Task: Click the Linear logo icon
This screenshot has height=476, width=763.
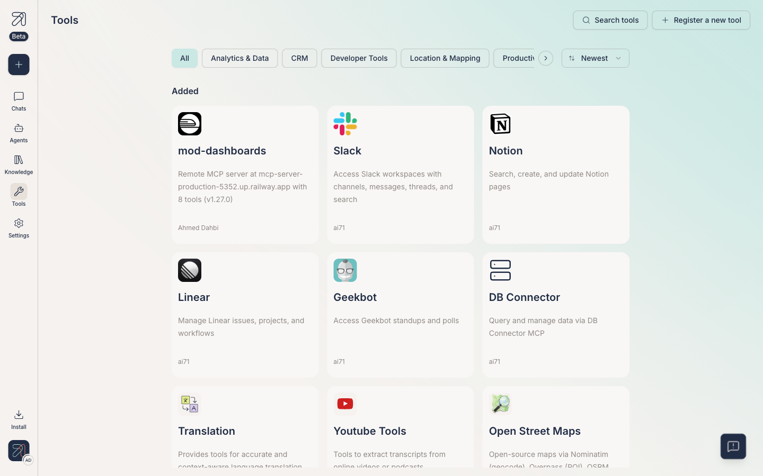Action: (190, 270)
